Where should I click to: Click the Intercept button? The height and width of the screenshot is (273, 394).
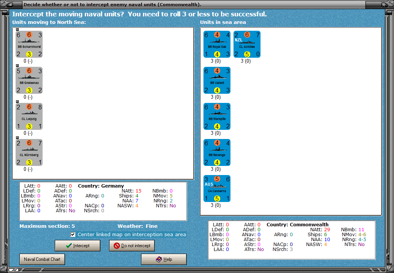[78, 246]
